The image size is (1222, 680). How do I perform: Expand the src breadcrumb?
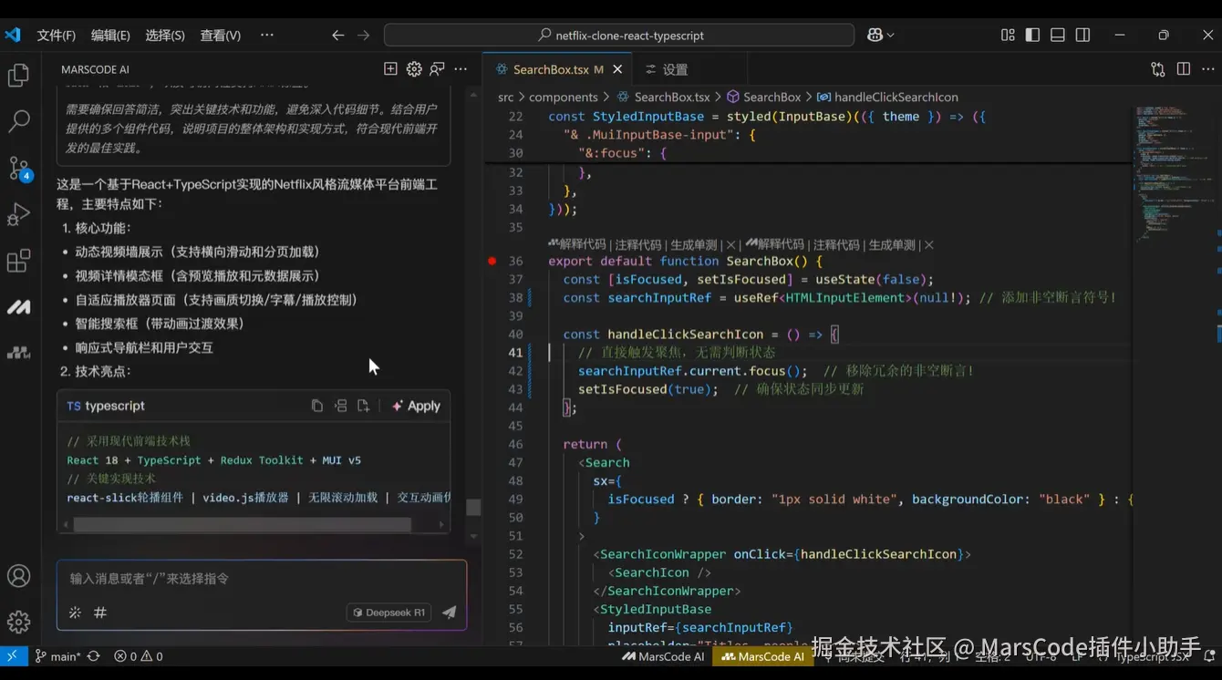coord(506,98)
